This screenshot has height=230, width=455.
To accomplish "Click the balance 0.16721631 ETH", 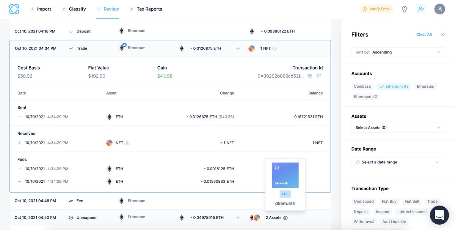I will point(308,117).
